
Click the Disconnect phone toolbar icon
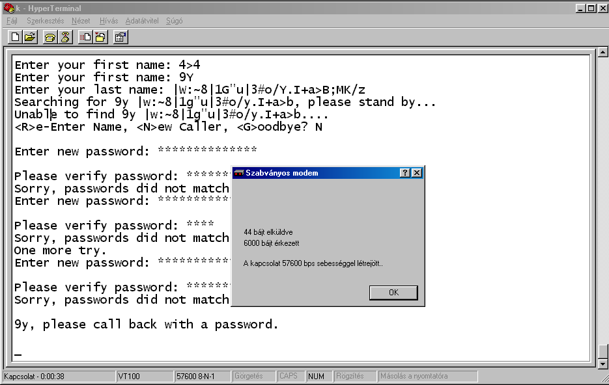tap(65, 37)
